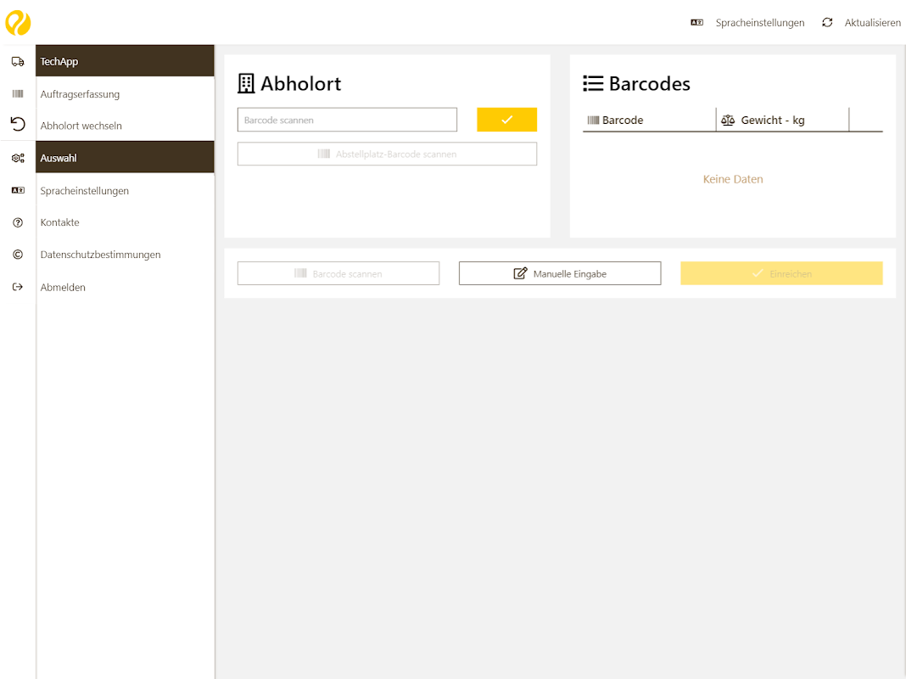
Task: Click the building icon beside Abholort heading
Action: pyautogui.click(x=246, y=84)
